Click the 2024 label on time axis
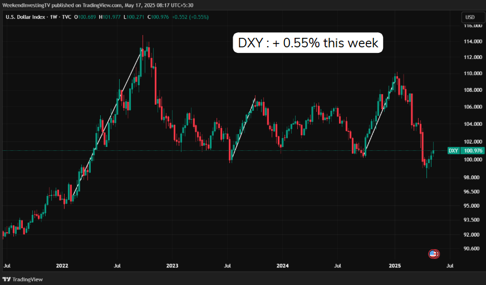This screenshot has width=486, height=285. tap(283, 266)
